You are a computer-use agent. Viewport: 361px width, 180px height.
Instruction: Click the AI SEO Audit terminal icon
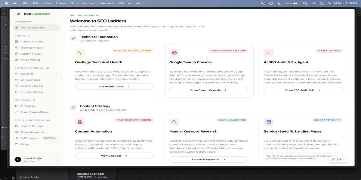[x=269, y=53]
